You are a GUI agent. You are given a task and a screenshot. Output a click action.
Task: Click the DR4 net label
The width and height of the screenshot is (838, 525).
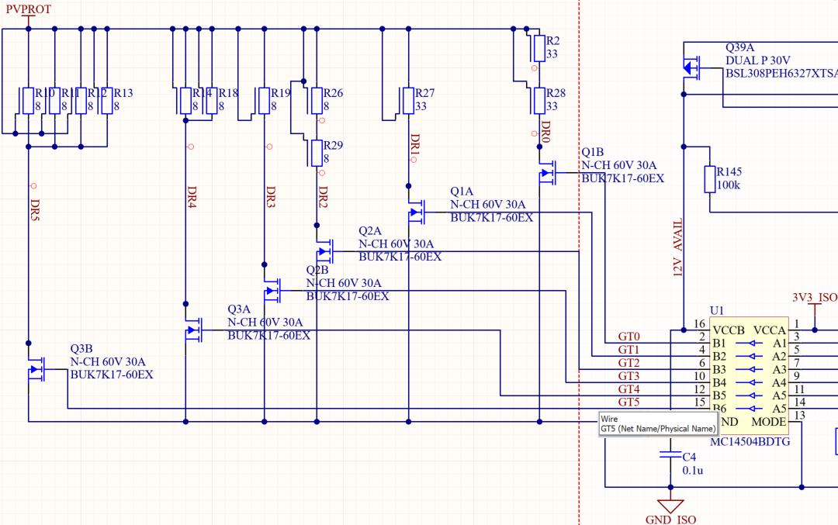[192, 197]
